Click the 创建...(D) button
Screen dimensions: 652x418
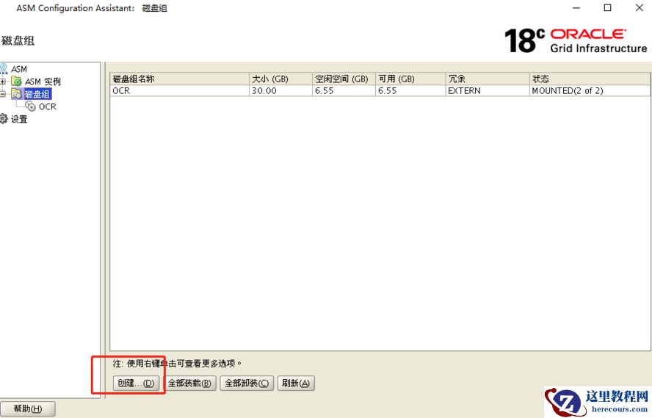click(136, 383)
